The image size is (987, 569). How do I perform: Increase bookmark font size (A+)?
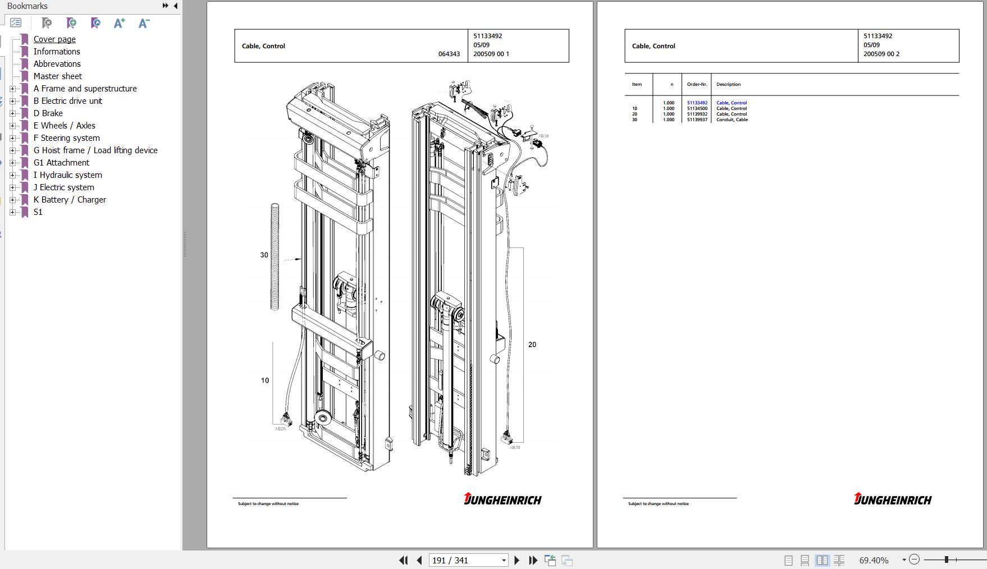[120, 23]
